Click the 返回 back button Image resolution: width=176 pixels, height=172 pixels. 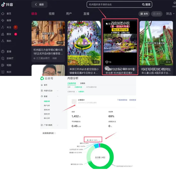pyautogui.click(x=39, y=5)
